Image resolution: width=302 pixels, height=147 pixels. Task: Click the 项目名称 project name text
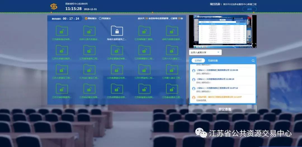click(x=233, y=4)
